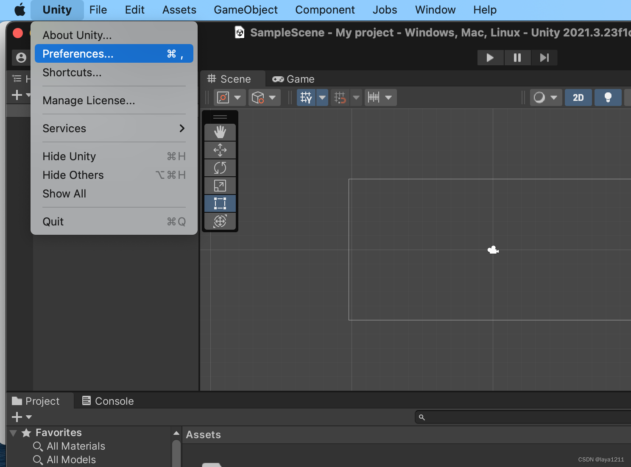
Task: Open the Edit menu
Action: [x=135, y=10]
